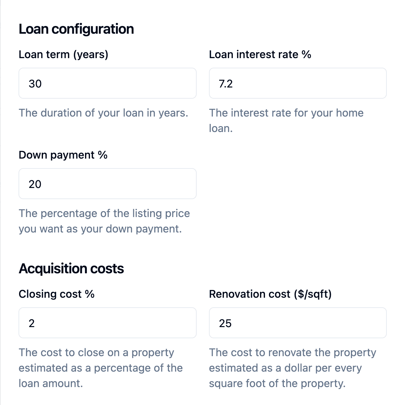Screen dimensions: 405x405
Task: Click the "Renovation cost ($/sqft)" label
Action: (x=270, y=294)
